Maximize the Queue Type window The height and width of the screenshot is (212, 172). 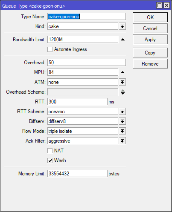pyautogui.click(x=159, y=6)
